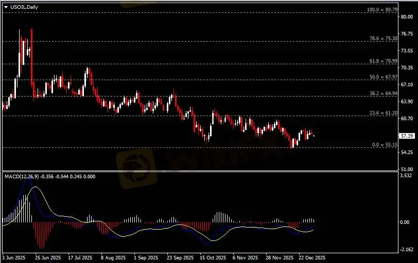Click the 17 Jul 2025 date label
Screen dimensions: 418x263
coord(80,258)
